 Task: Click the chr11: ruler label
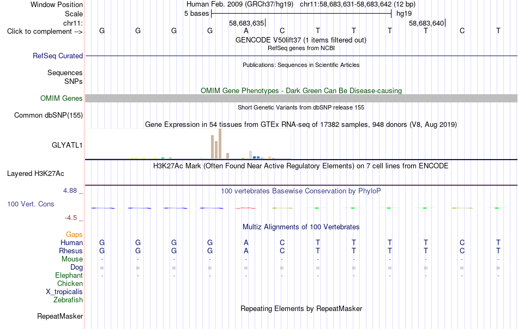73,23
